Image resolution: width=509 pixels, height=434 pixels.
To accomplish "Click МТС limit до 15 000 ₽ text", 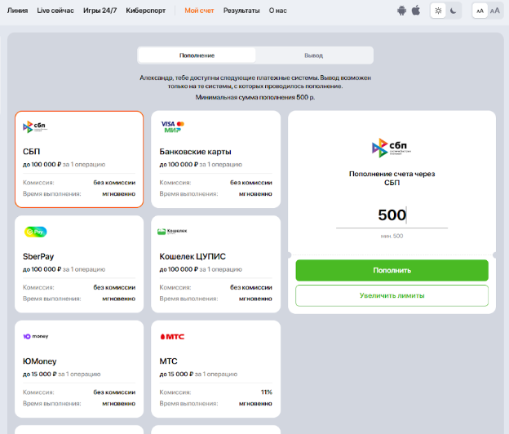I will pos(176,374).
